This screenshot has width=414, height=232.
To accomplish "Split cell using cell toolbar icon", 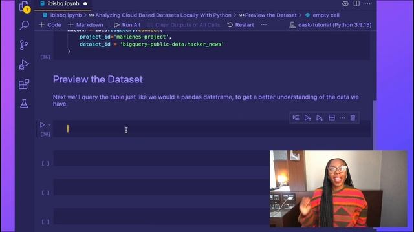I will point(332,117).
